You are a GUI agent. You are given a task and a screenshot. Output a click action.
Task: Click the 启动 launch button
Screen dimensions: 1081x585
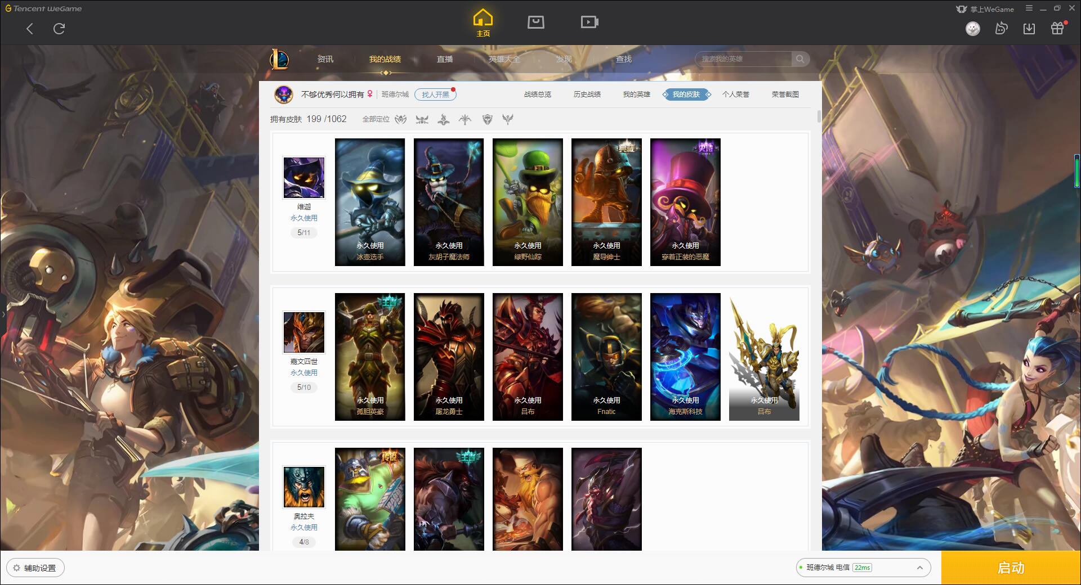[x=1011, y=568]
